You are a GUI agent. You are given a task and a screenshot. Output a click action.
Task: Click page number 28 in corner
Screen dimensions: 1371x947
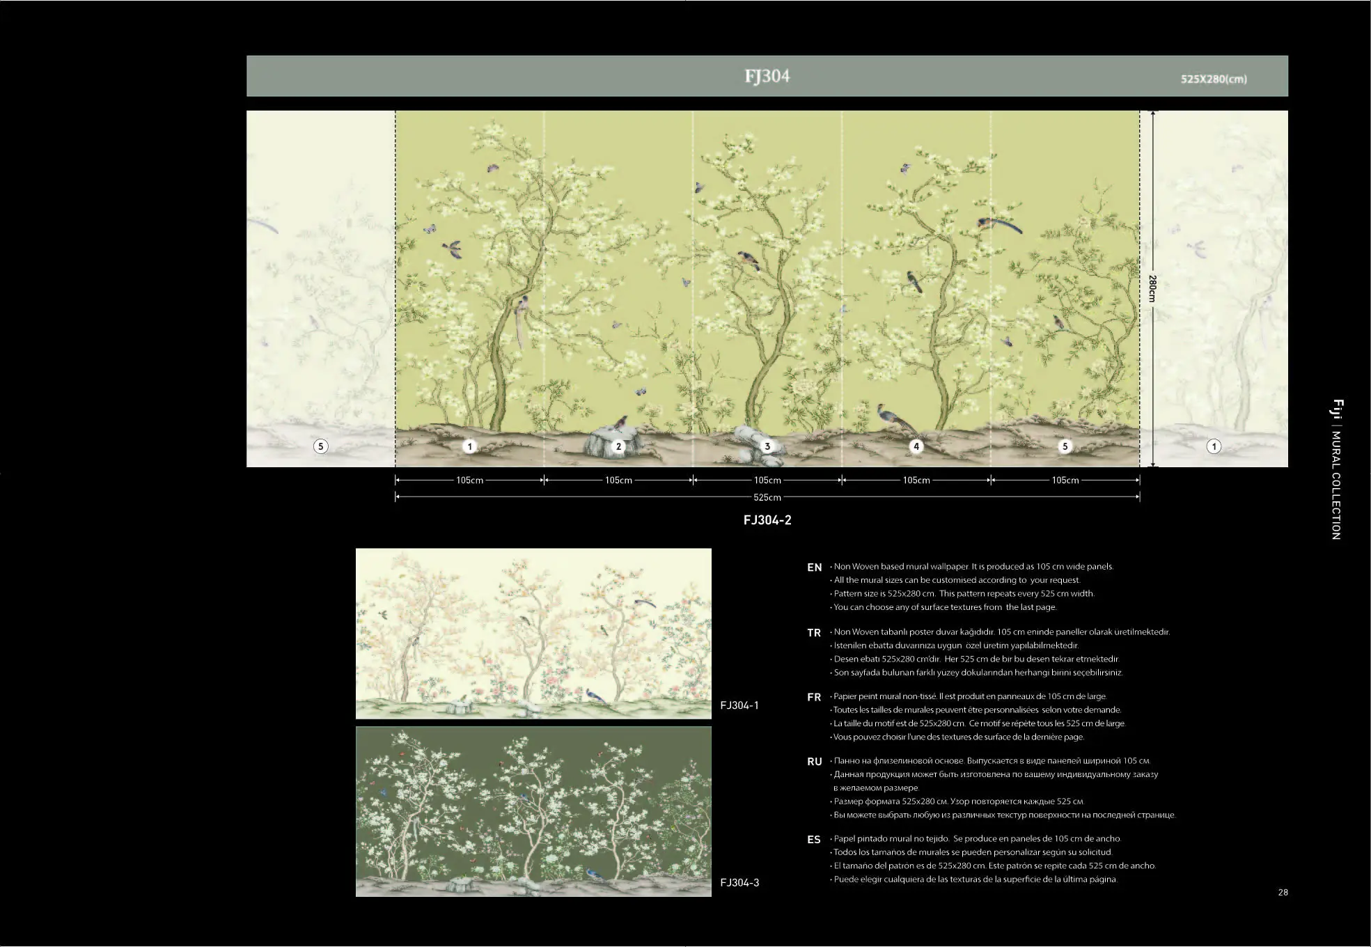(x=1283, y=892)
